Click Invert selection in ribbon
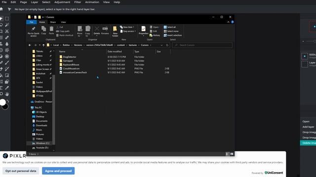 (173, 35)
